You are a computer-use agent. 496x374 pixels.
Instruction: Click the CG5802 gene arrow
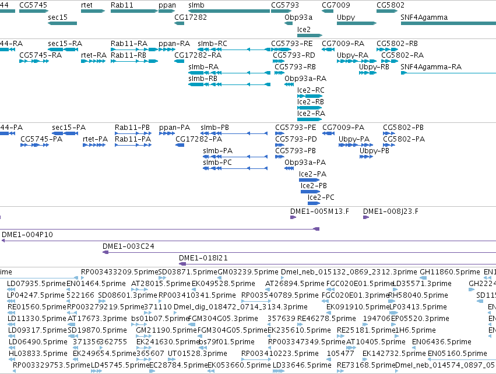(387, 11)
